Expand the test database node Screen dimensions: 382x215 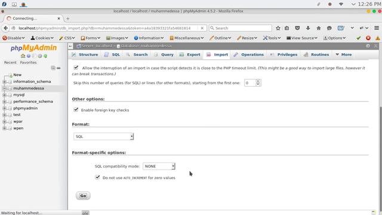(4, 115)
